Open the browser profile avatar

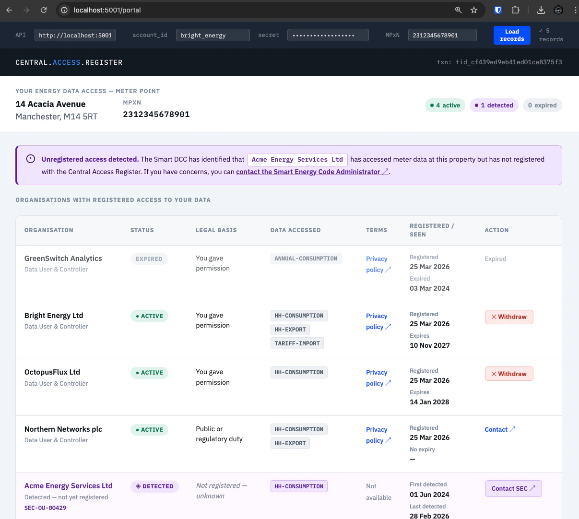tap(558, 10)
